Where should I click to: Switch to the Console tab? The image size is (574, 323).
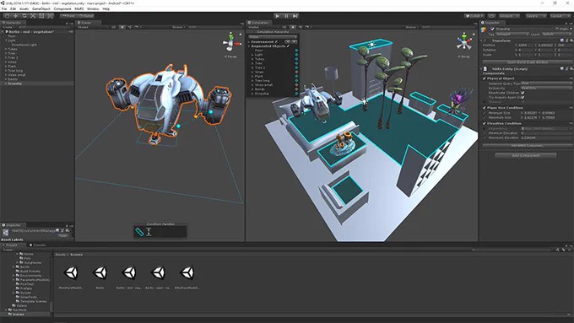click(x=37, y=245)
